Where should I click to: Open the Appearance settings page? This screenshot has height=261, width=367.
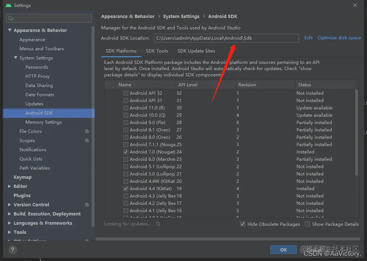pos(32,40)
